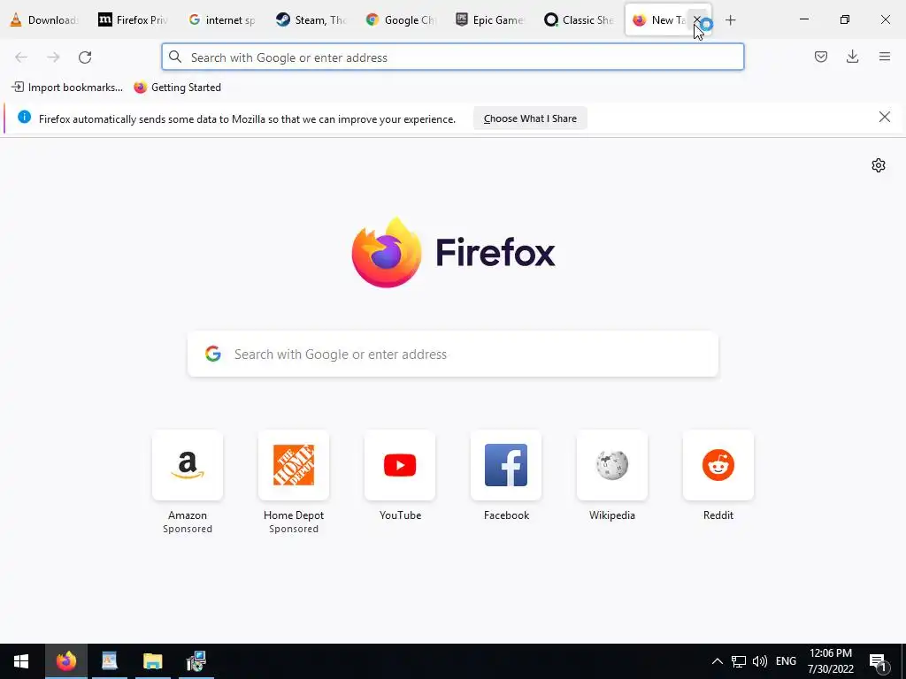The width and height of the screenshot is (906, 679).
Task: Focus the address bar input
Action: pyautogui.click(x=452, y=57)
